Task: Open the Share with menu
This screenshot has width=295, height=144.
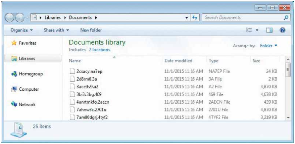Action: pyautogui.click(x=56, y=30)
